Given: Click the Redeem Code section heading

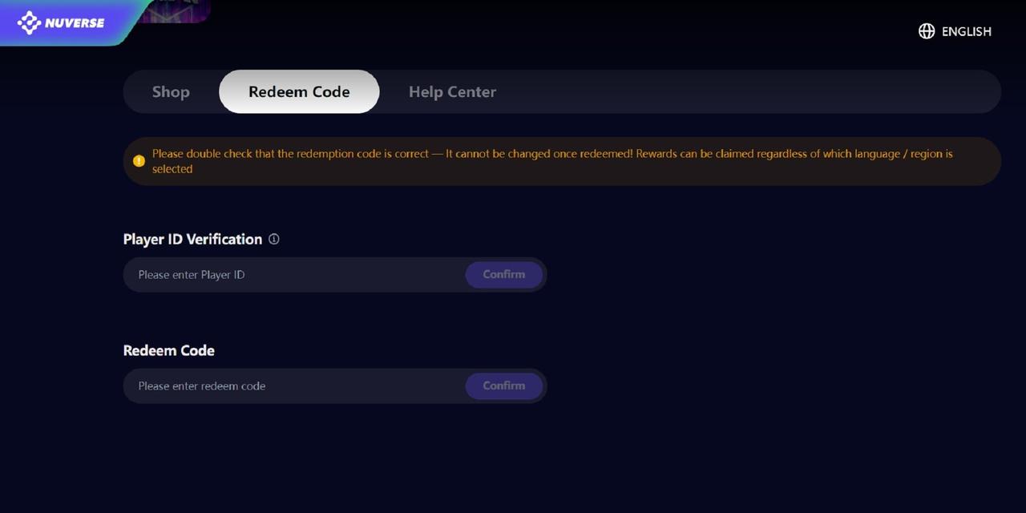Looking at the screenshot, I should 169,350.
